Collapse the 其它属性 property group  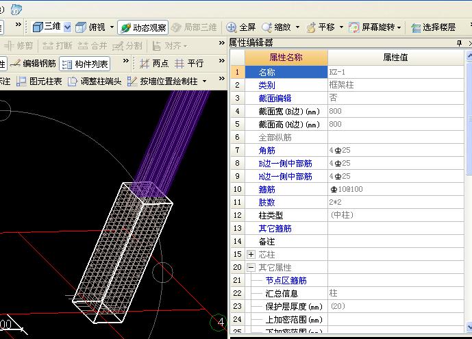coord(251,267)
